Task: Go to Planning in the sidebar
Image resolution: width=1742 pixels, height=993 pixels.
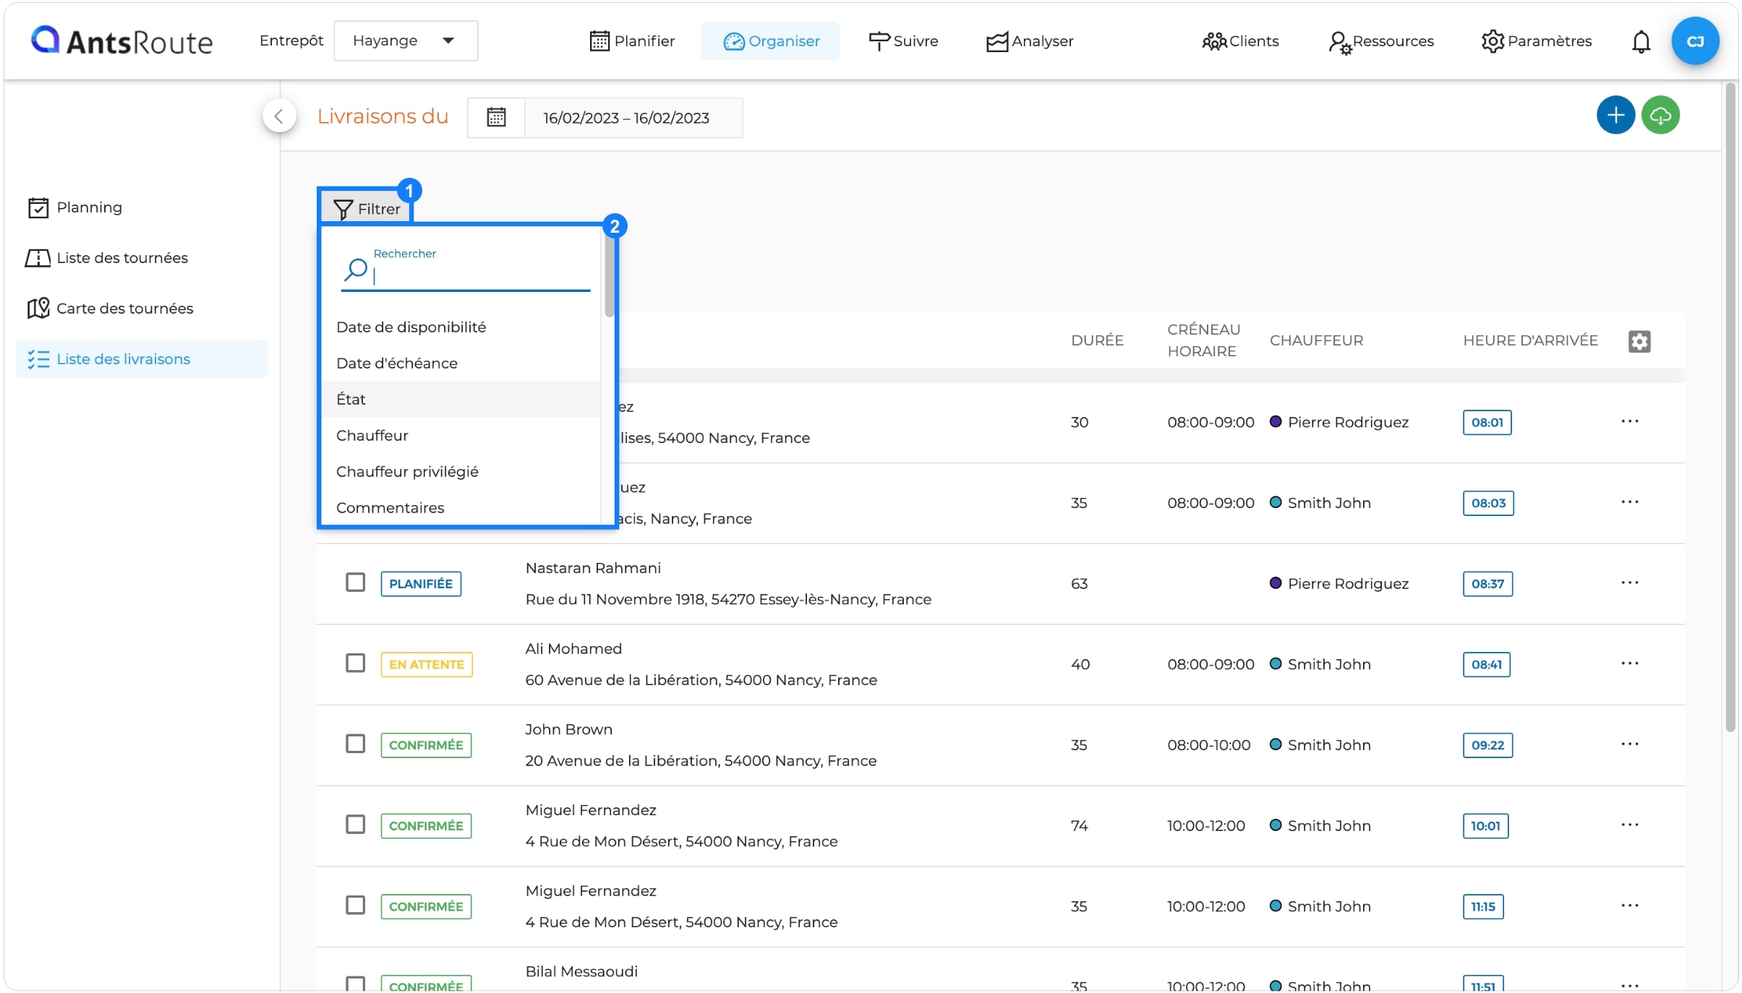Action: click(74, 207)
